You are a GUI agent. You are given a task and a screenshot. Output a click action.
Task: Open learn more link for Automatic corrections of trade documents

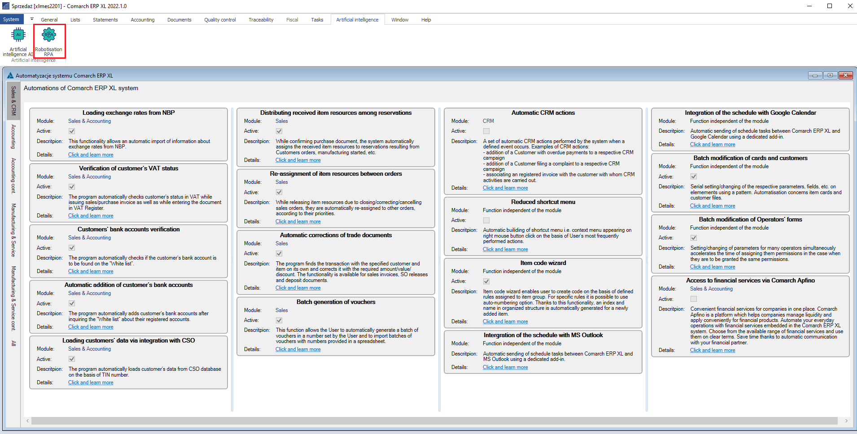(298, 288)
